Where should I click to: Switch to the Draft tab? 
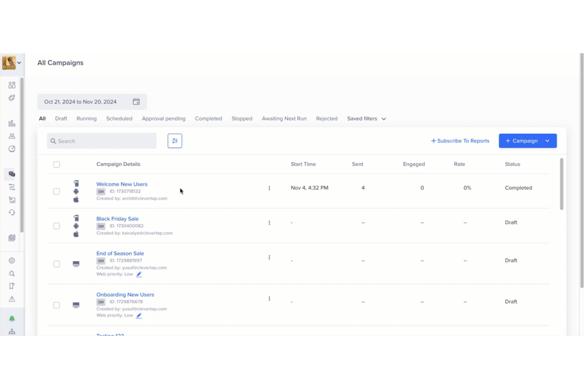coord(61,119)
